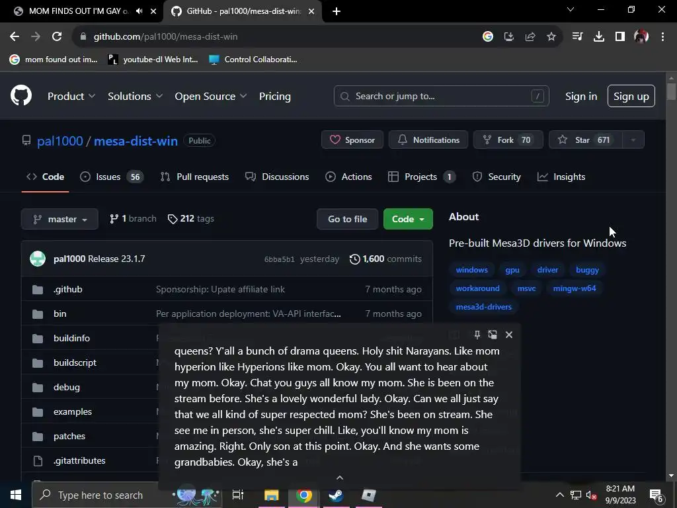Open Chrome downloads
The width and height of the screenshot is (677, 508).
point(599,37)
